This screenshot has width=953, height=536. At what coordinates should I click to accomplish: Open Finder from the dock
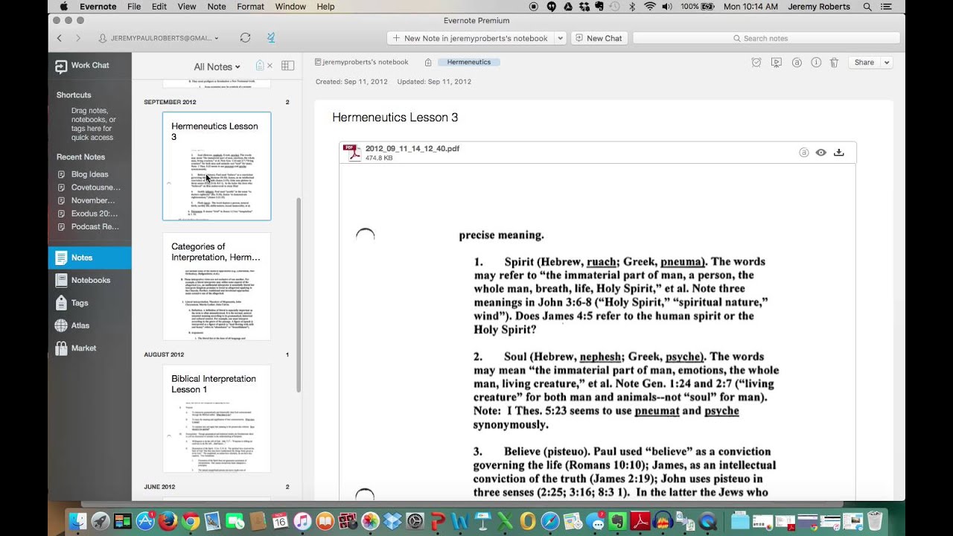coord(77,522)
